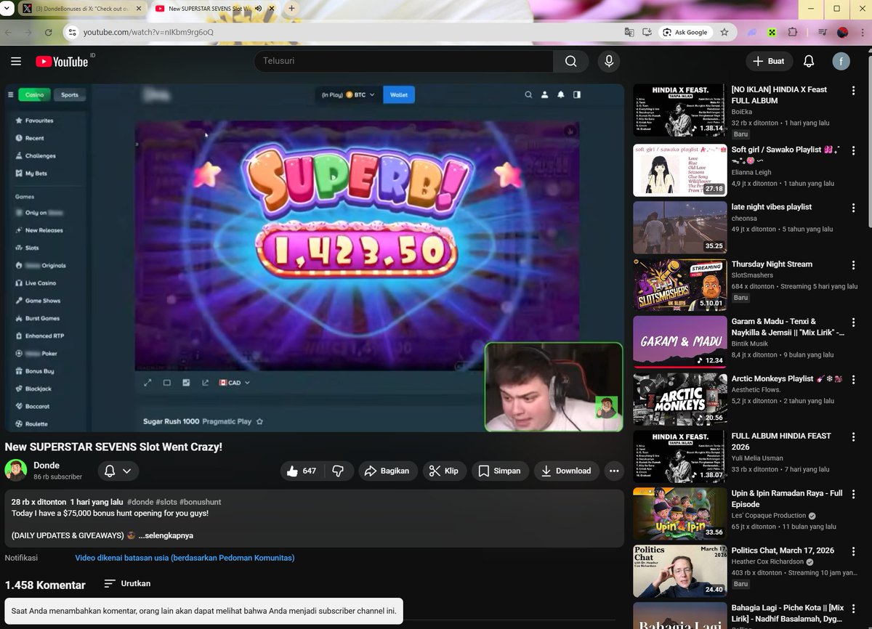
Task: Open FULL ALBUM HINDIA FEAST 2026 title
Action: pyautogui.click(x=781, y=442)
